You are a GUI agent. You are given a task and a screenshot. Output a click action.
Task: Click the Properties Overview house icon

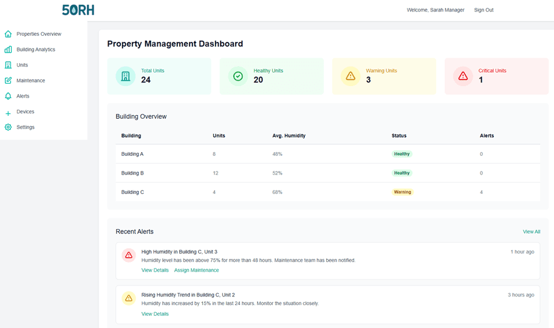pos(8,34)
